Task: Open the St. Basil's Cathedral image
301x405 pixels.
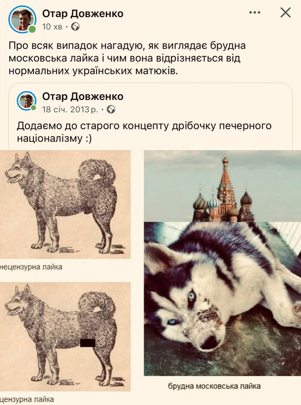Action: [x=223, y=186]
